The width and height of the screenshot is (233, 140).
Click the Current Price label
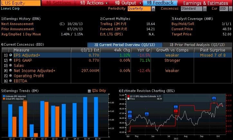182,29
